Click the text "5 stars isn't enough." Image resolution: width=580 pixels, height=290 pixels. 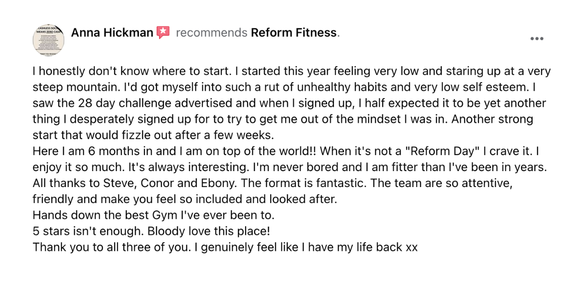click(x=82, y=230)
